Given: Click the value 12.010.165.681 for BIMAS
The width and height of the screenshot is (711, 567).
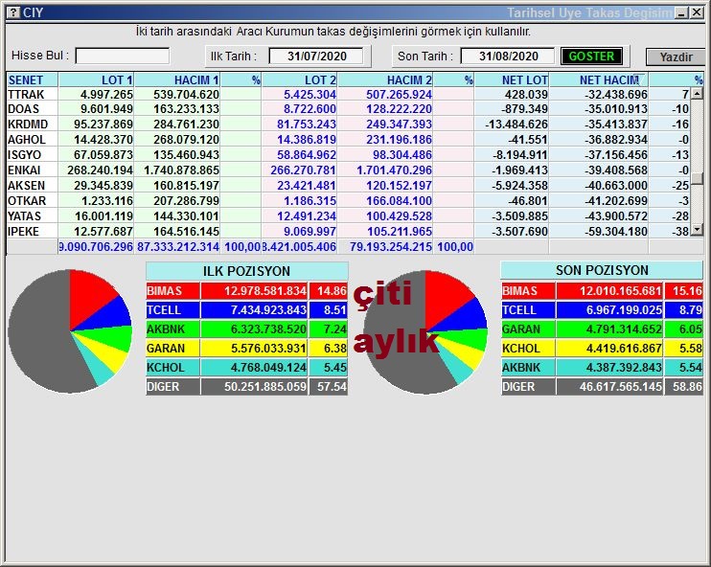Looking at the screenshot, I should (609, 291).
